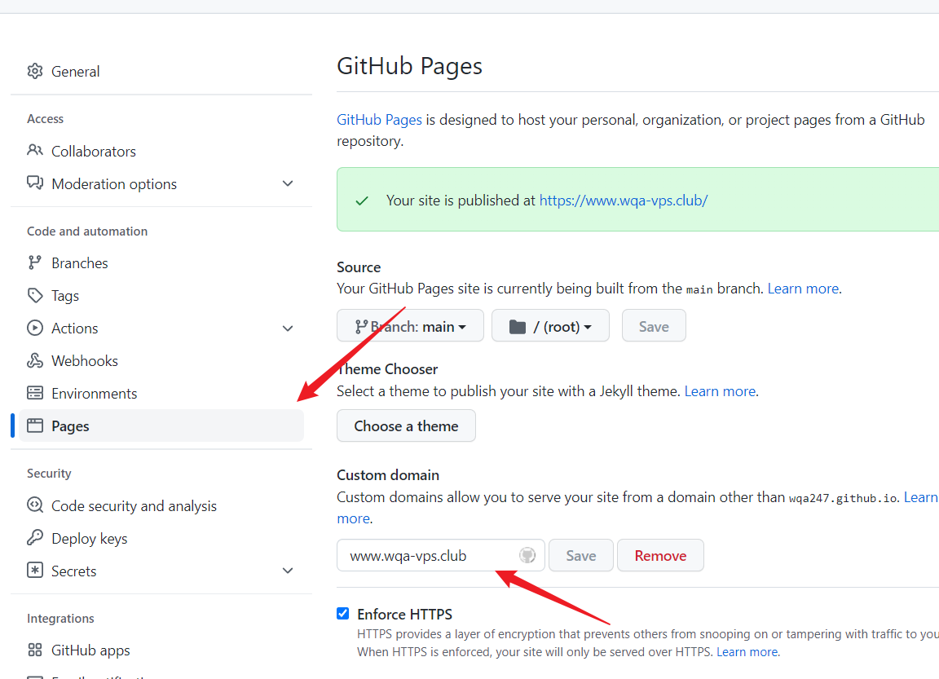939x679 pixels.
Task: Select Pages in the settings sidebar
Action: (x=71, y=425)
